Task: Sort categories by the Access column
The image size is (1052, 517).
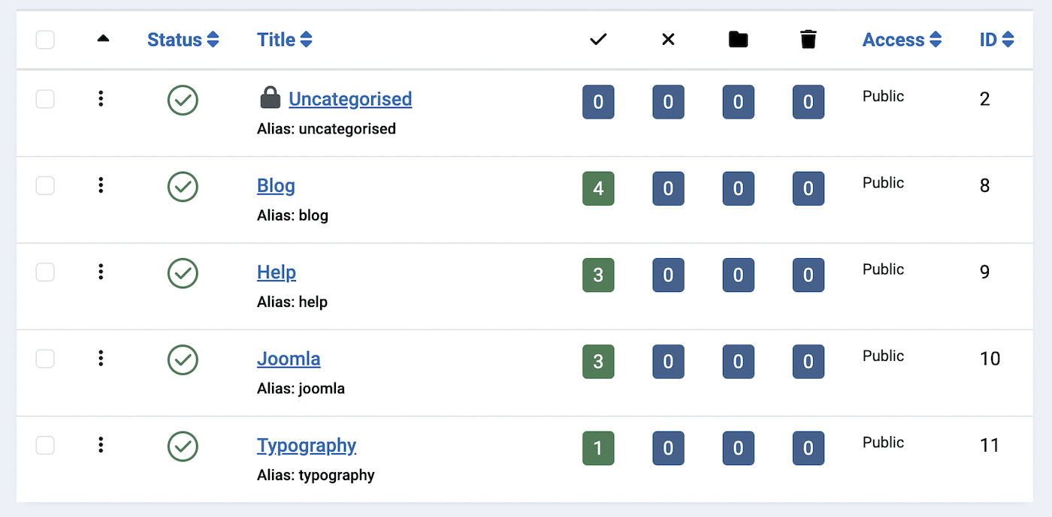Action: pos(902,39)
